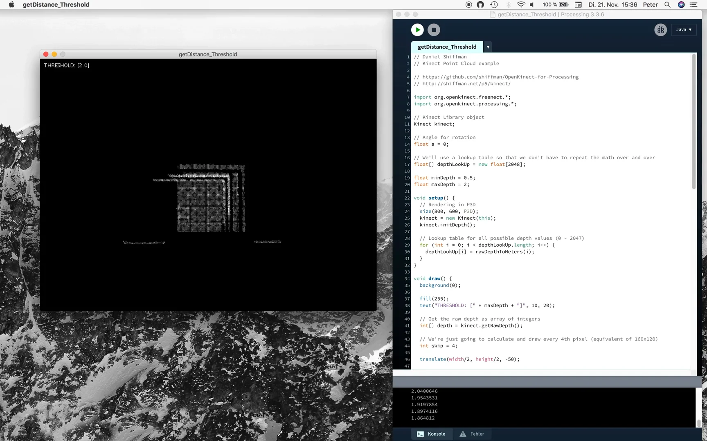Stop the running sketch

[x=434, y=29]
